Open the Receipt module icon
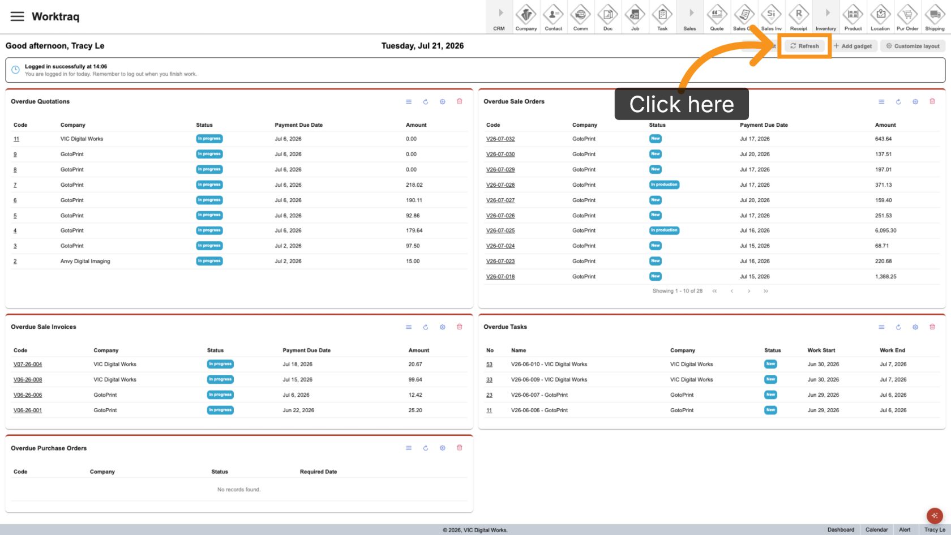Screen dimensions: 951x535 [x=798, y=18]
